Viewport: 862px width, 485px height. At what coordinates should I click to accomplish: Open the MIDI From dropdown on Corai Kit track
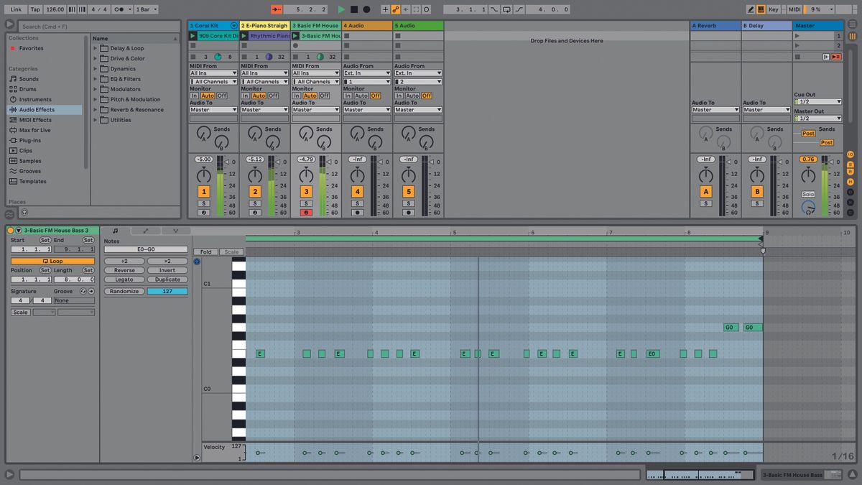coord(213,73)
